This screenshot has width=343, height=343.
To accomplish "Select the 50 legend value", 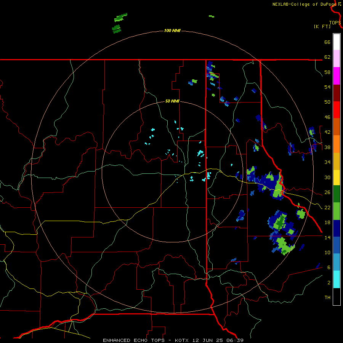I will click(327, 102).
